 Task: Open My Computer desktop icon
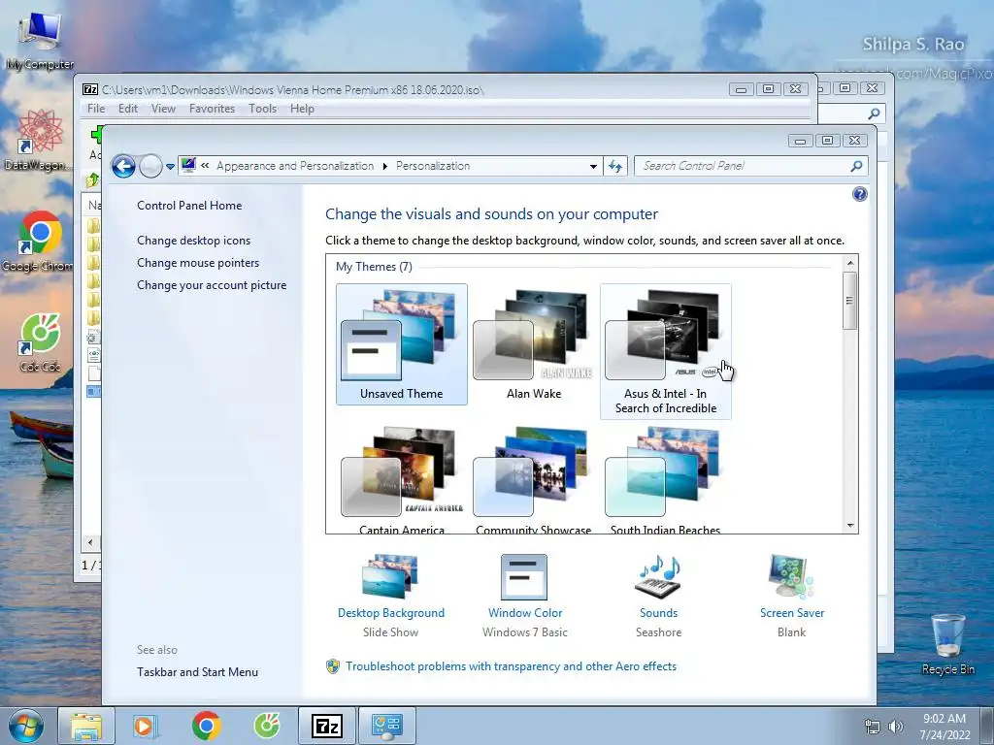tap(39, 39)
